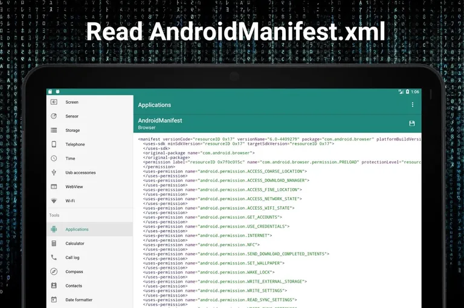Click the SET_WALLPAPER permission line
The height and width of the screenshot is (308, 464).
(x=214, y=263)
